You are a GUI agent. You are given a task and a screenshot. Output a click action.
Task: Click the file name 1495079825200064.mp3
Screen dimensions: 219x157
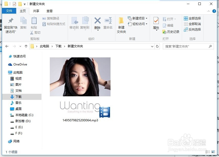tap(80, 120)
